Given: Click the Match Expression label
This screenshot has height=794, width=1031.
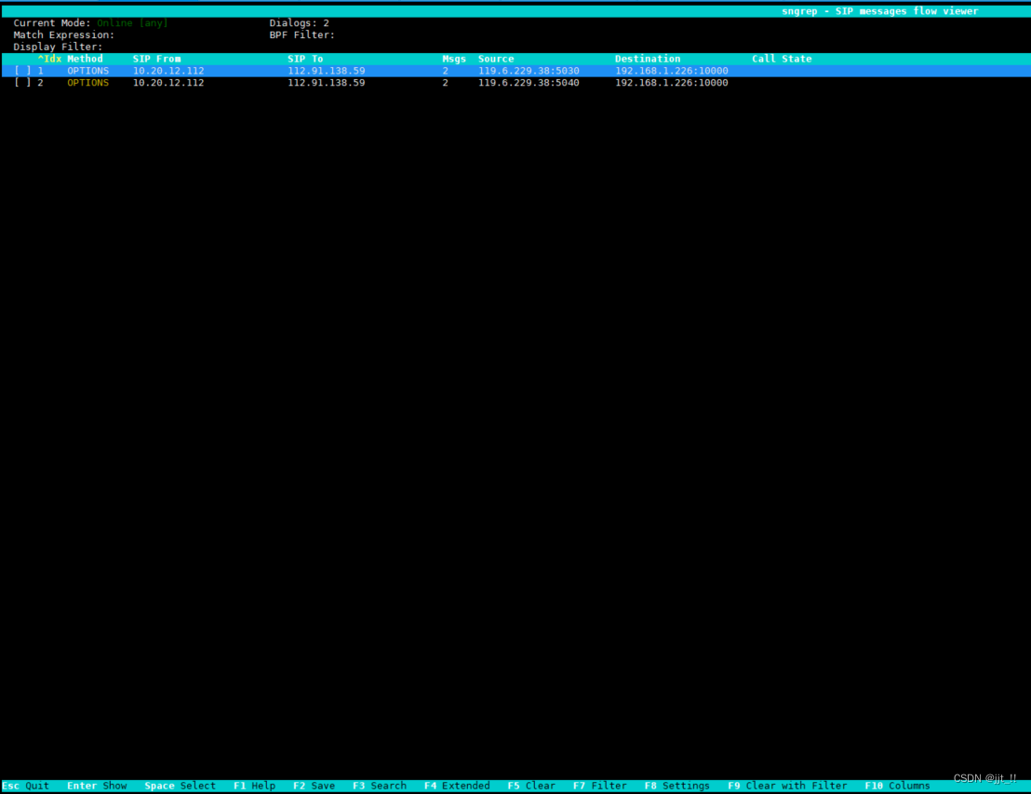Looking at the screenshot, I should [64, 34].
